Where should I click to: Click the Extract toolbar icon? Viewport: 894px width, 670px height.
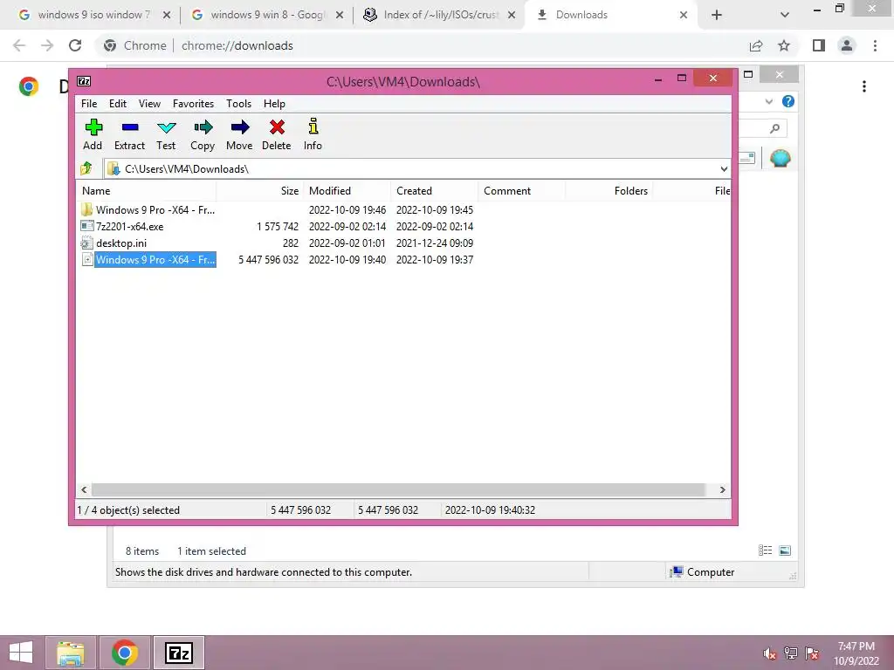click(129, 134)
